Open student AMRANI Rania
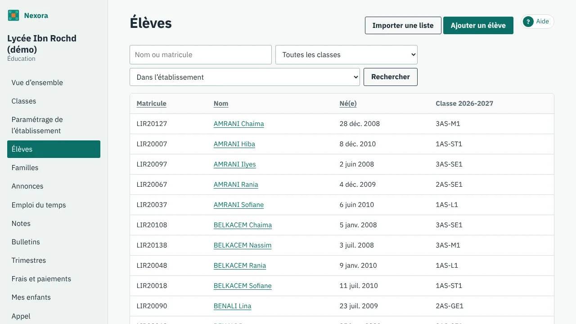 [236, 184]
